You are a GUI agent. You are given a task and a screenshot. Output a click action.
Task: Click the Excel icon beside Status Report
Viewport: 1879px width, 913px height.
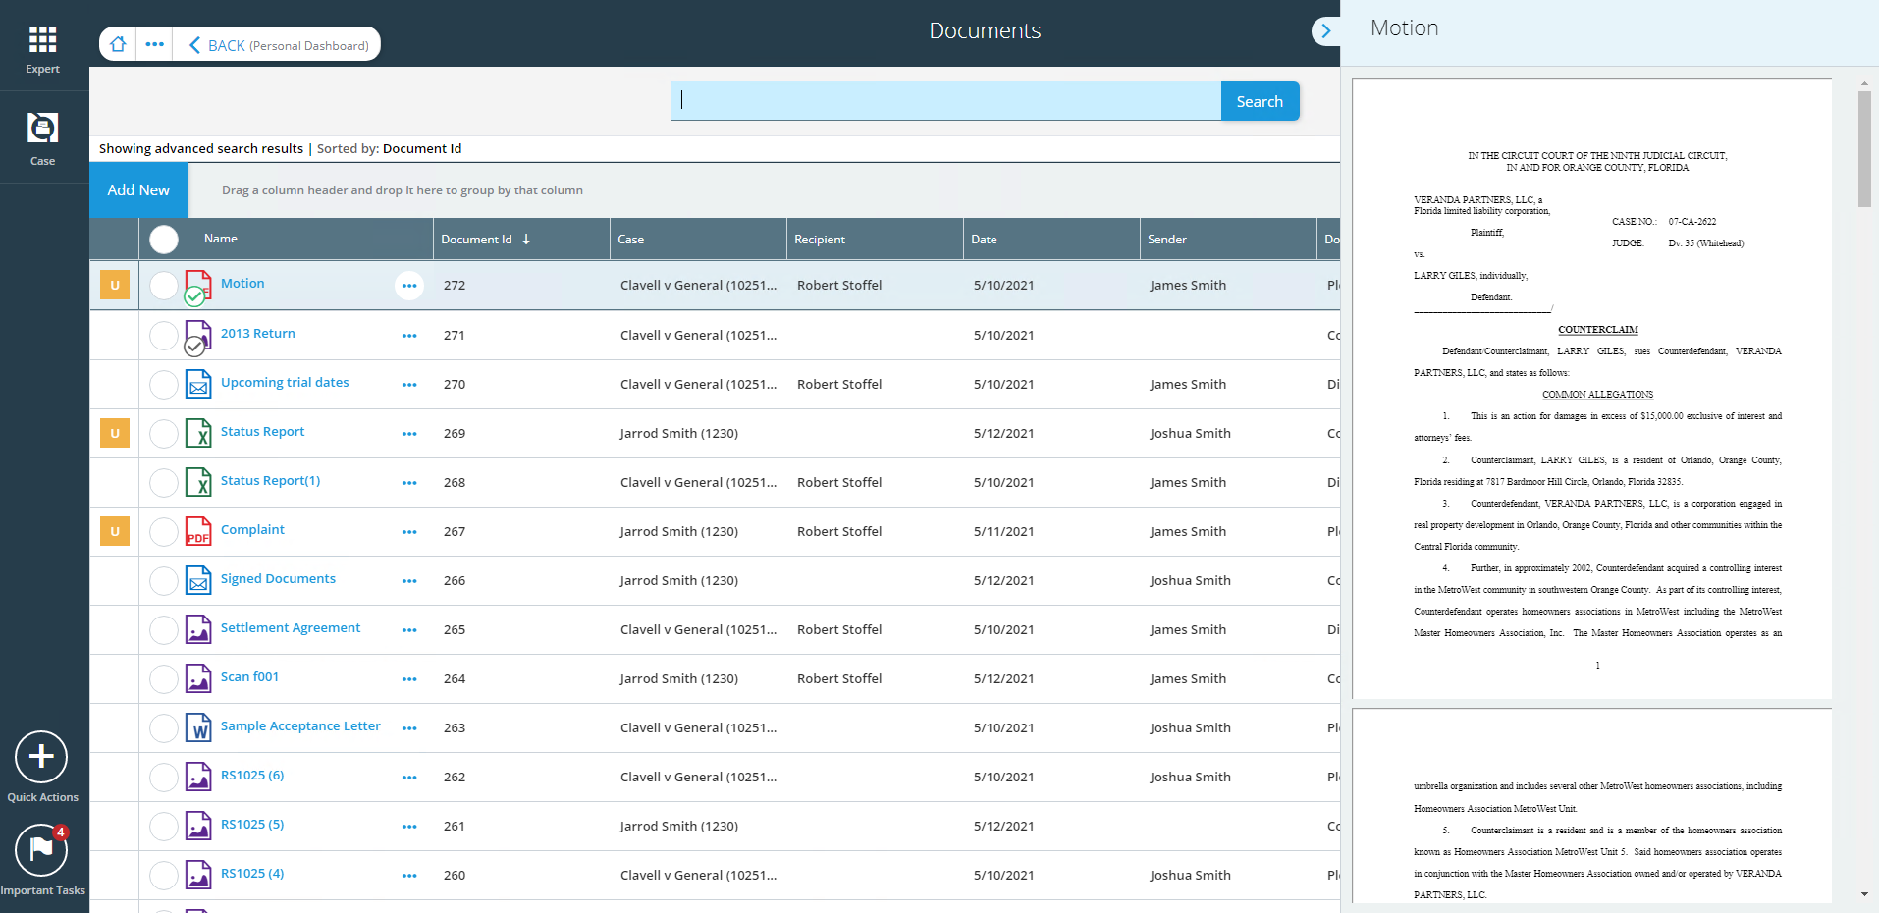point(198,433)
